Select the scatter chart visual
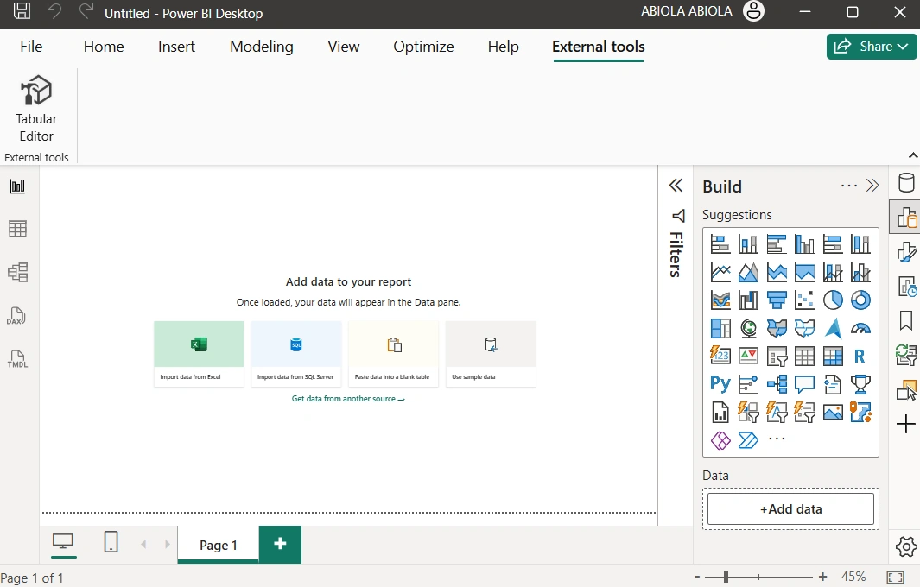 (804, 300)
